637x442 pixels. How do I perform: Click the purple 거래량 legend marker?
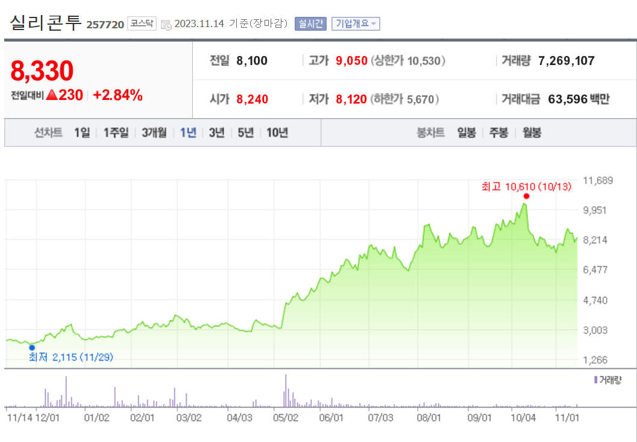(595, 381)
